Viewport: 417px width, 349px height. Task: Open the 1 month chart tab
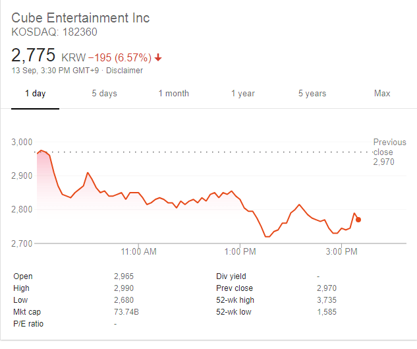tap(173, 94)
